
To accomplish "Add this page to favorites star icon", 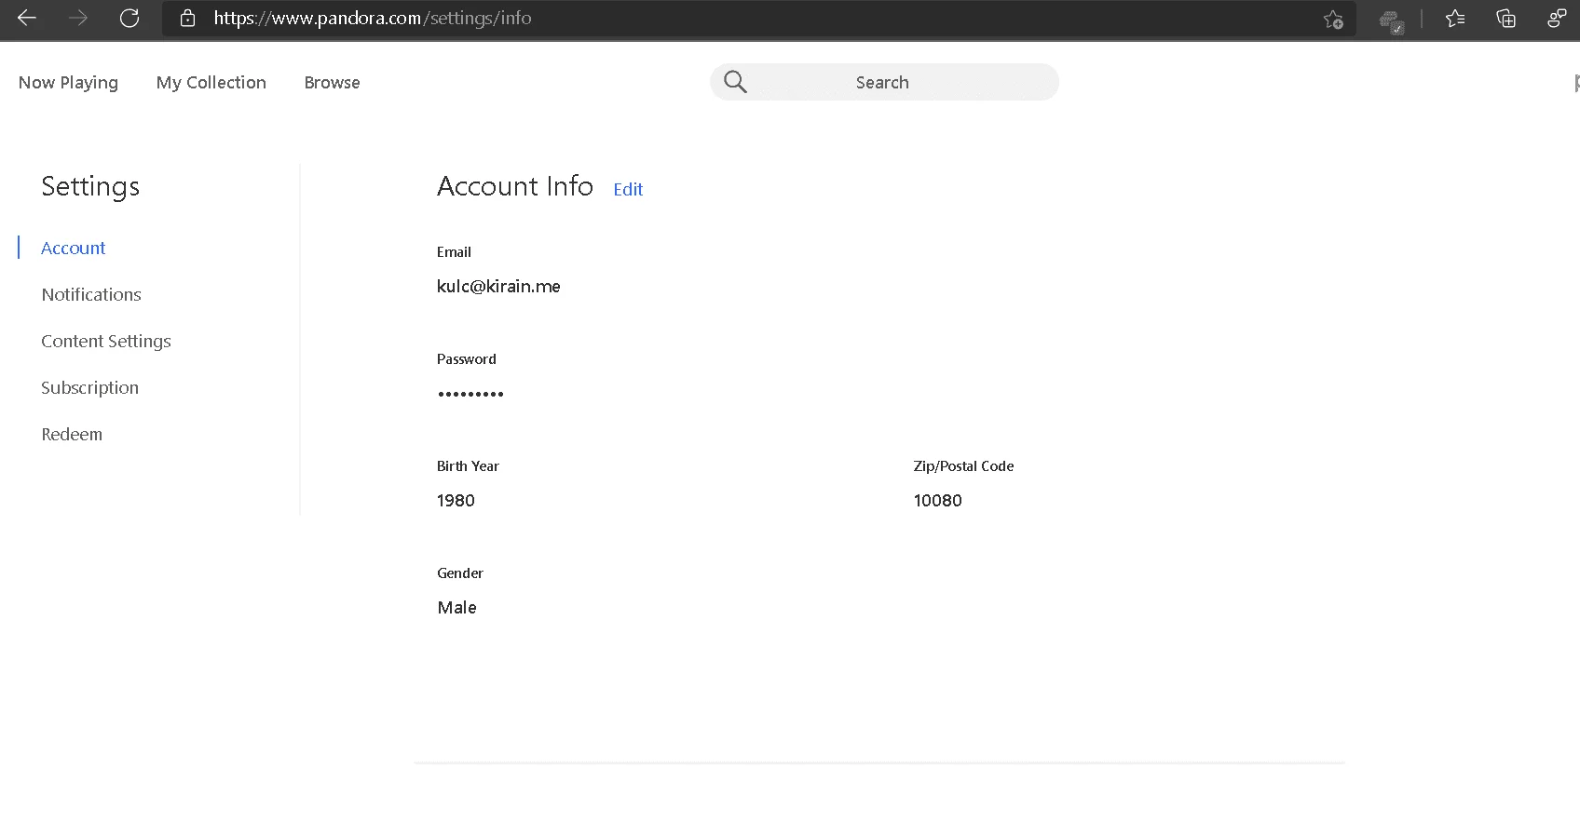I will point(1333,19).
